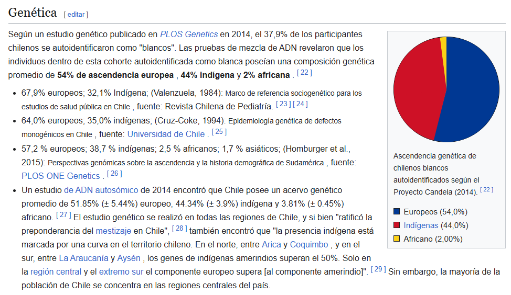
Task: Click the text 'Revista Chilena de Pediatría'
Action: tap(218, 107)
